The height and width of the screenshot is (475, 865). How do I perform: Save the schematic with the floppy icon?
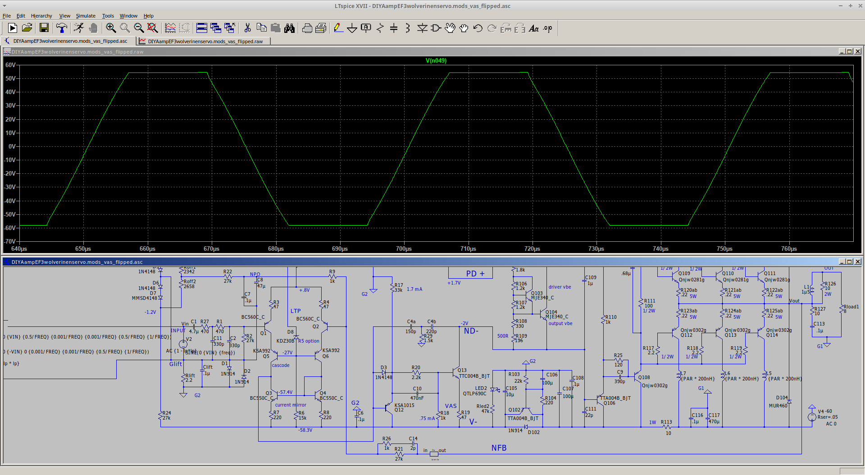[x=44, y=28]
